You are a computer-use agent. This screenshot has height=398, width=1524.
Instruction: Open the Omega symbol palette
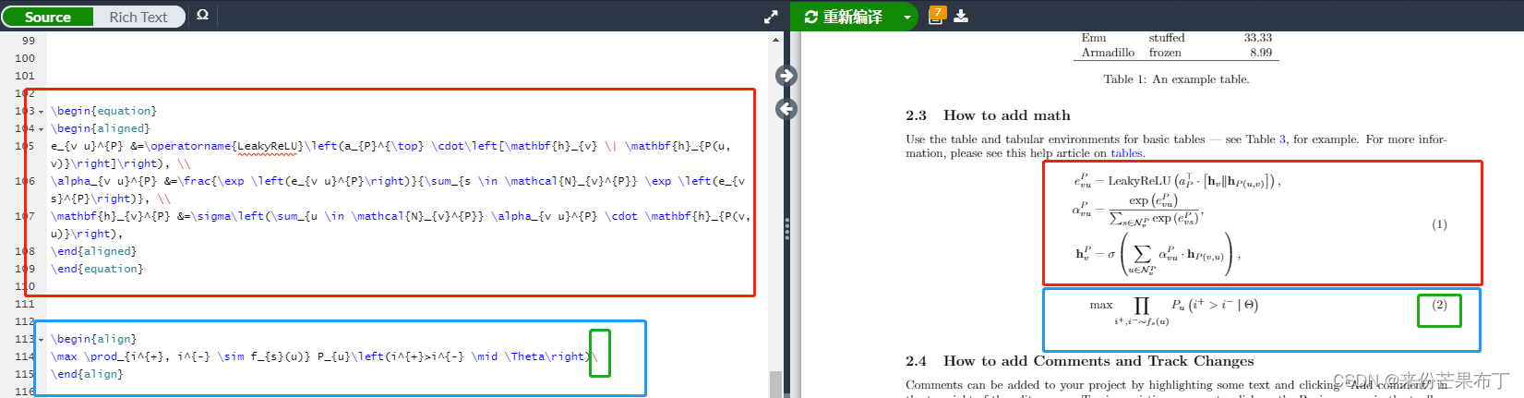click(x=202, y=16)
